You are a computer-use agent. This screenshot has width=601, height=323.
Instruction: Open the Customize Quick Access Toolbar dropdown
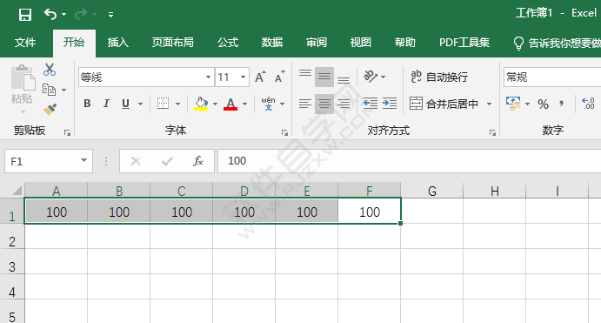[110, 15]
